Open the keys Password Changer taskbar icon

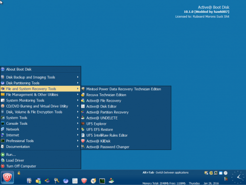coord(57,181)
